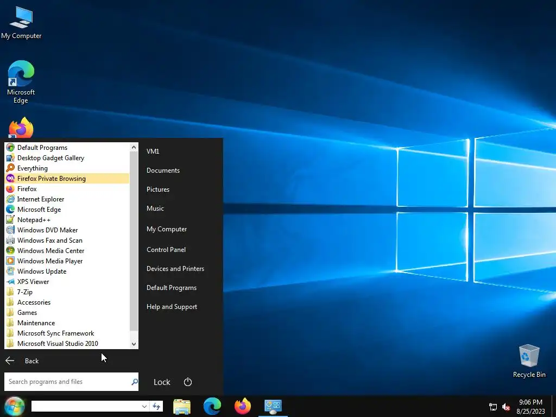Click the power button icon
Viewport: 556px width, 417px height.
(x=188, y=382)
